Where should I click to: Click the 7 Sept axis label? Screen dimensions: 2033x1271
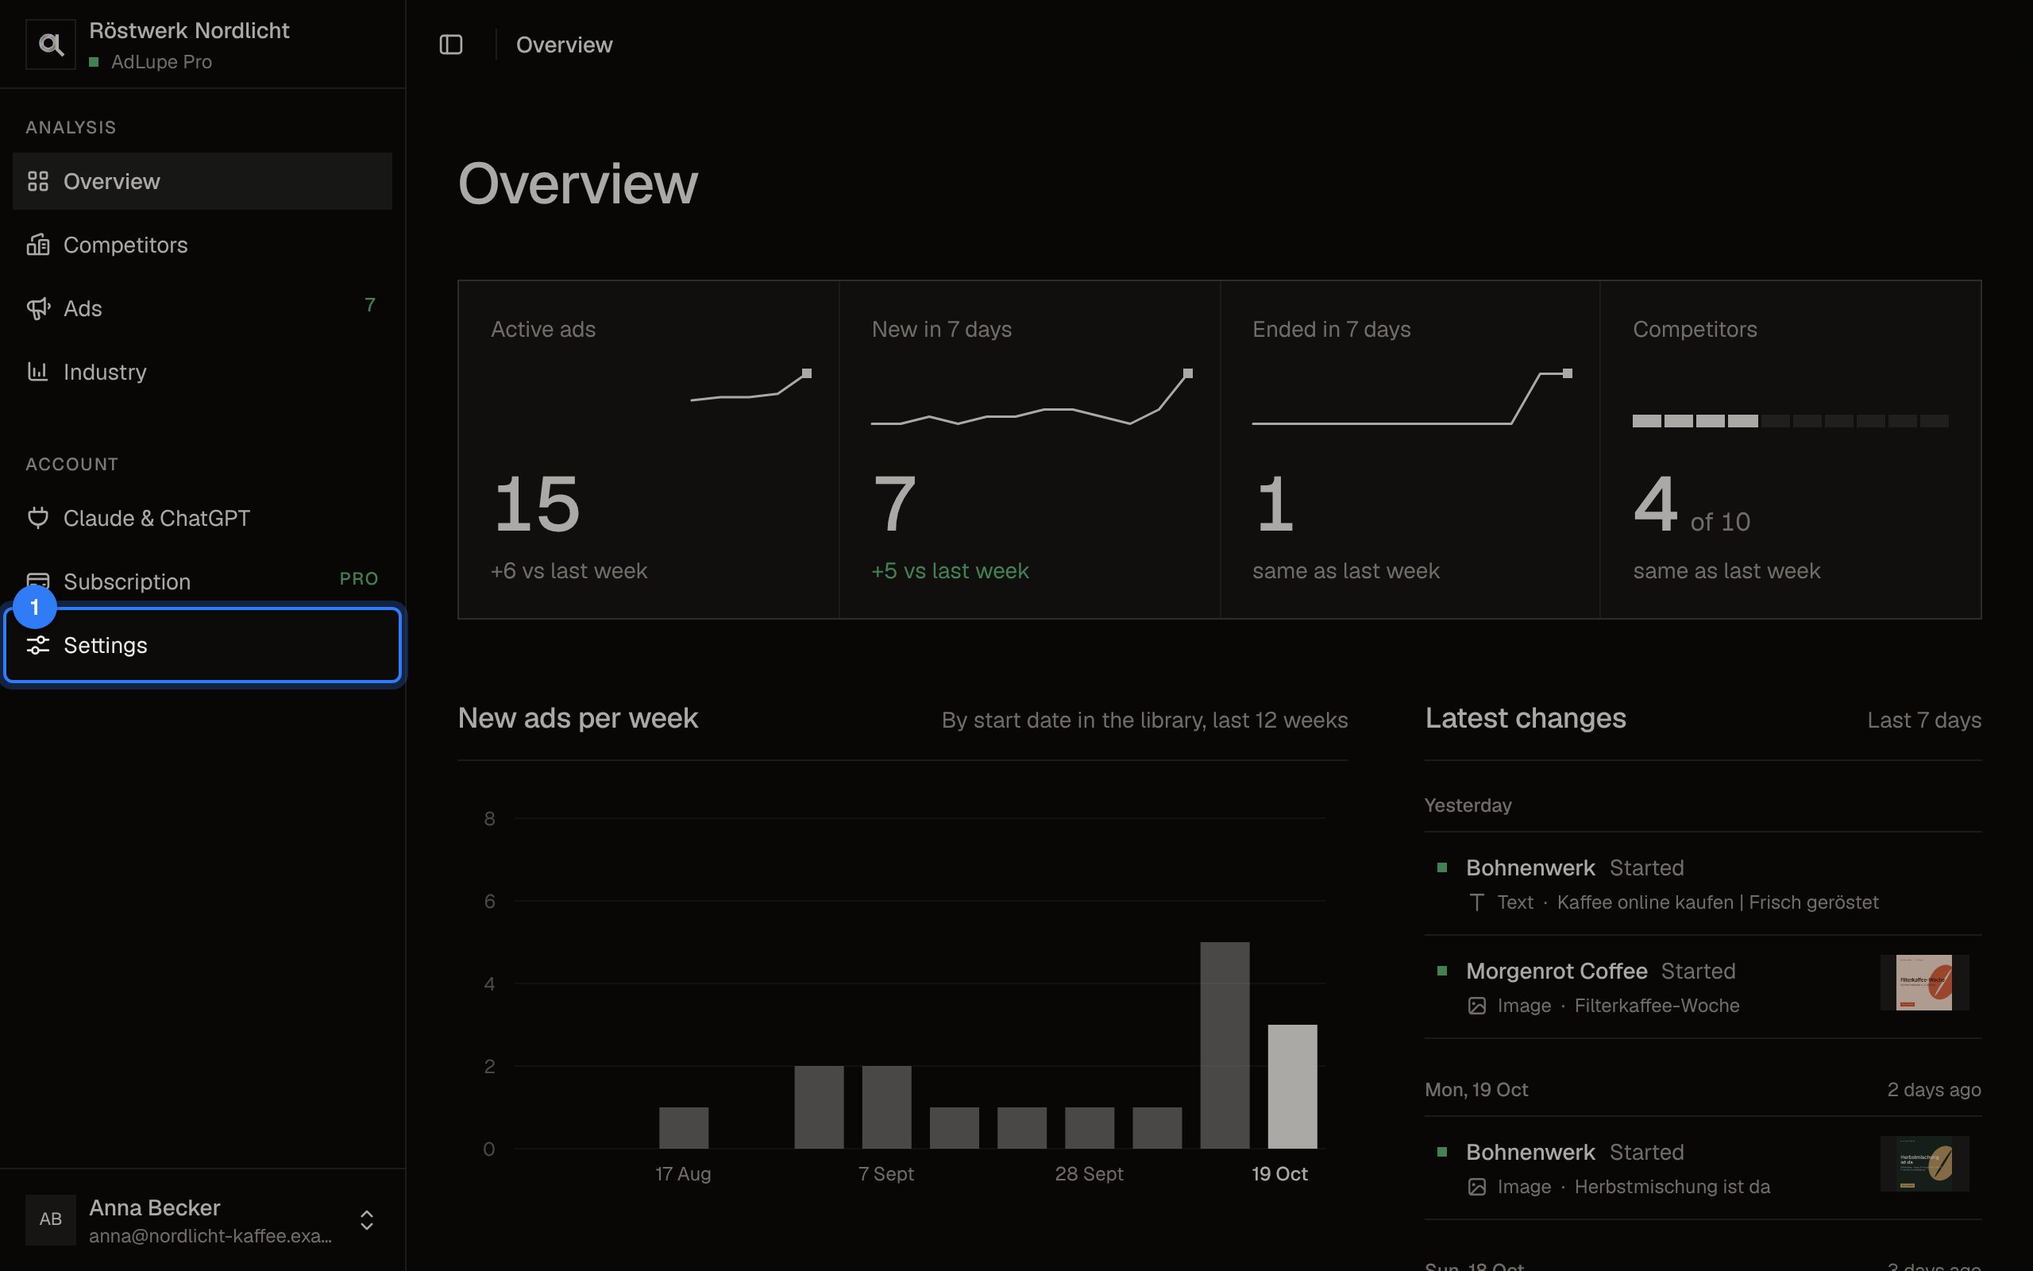[x=885, y=1173]
